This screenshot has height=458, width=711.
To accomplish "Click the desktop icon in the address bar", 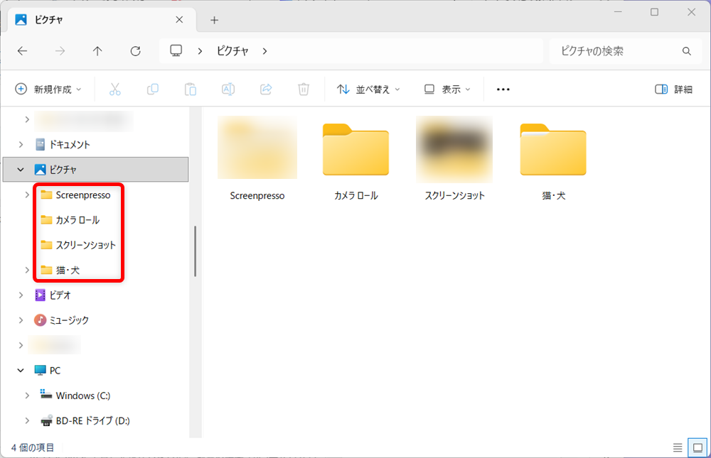I will pyautogui.click(x=176, y=50).
